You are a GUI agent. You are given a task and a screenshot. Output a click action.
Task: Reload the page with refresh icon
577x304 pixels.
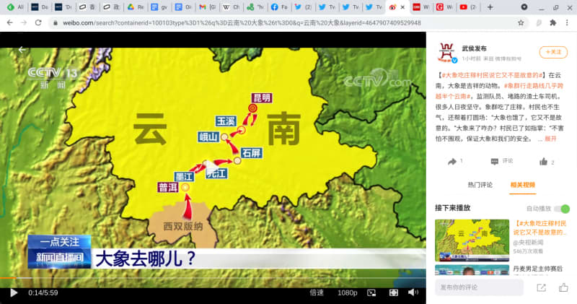pyautogui.click(x=38, y=23)
